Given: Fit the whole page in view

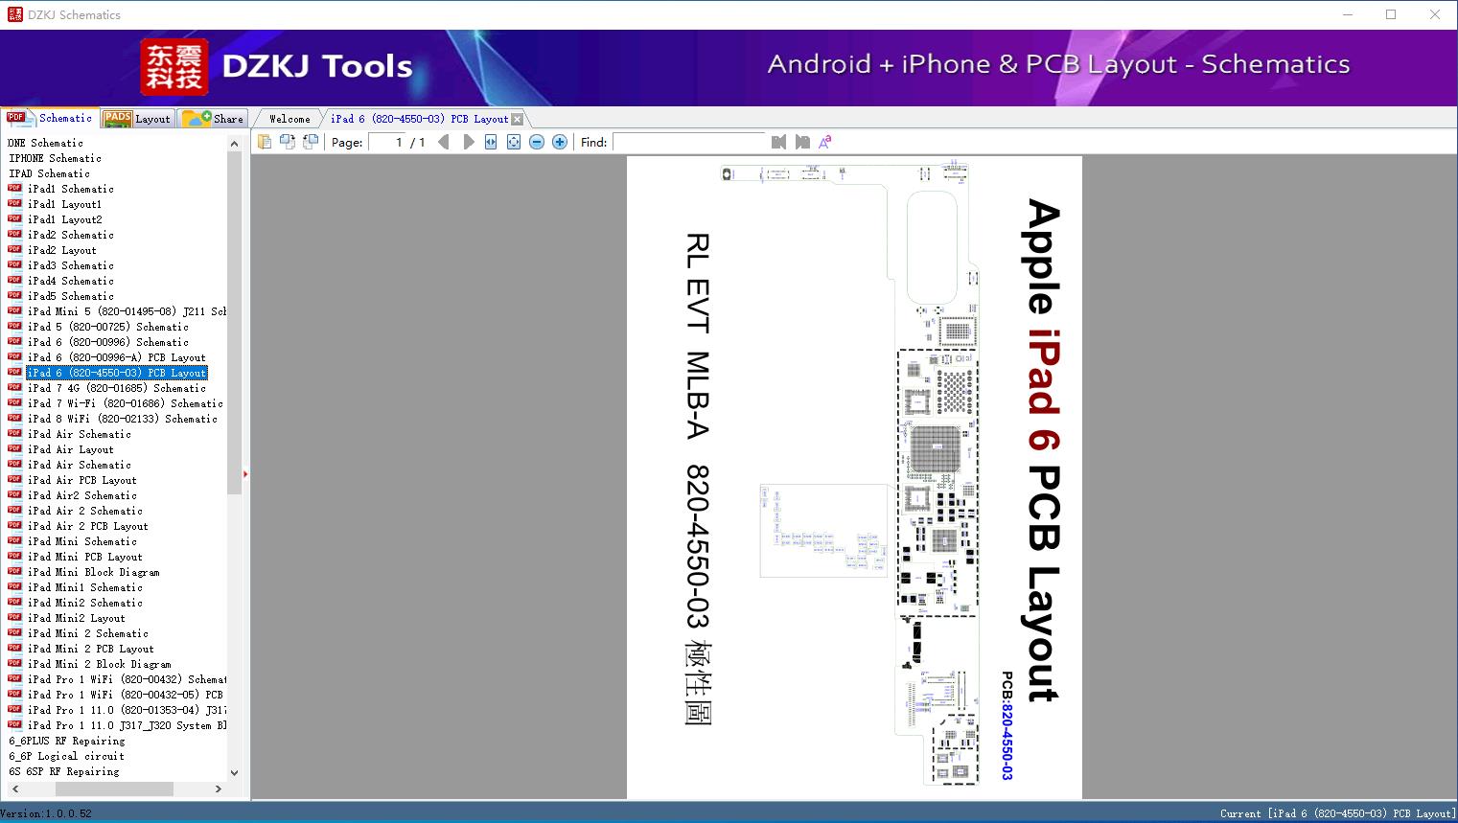Looking at the screenshot, I should (514, 141).
